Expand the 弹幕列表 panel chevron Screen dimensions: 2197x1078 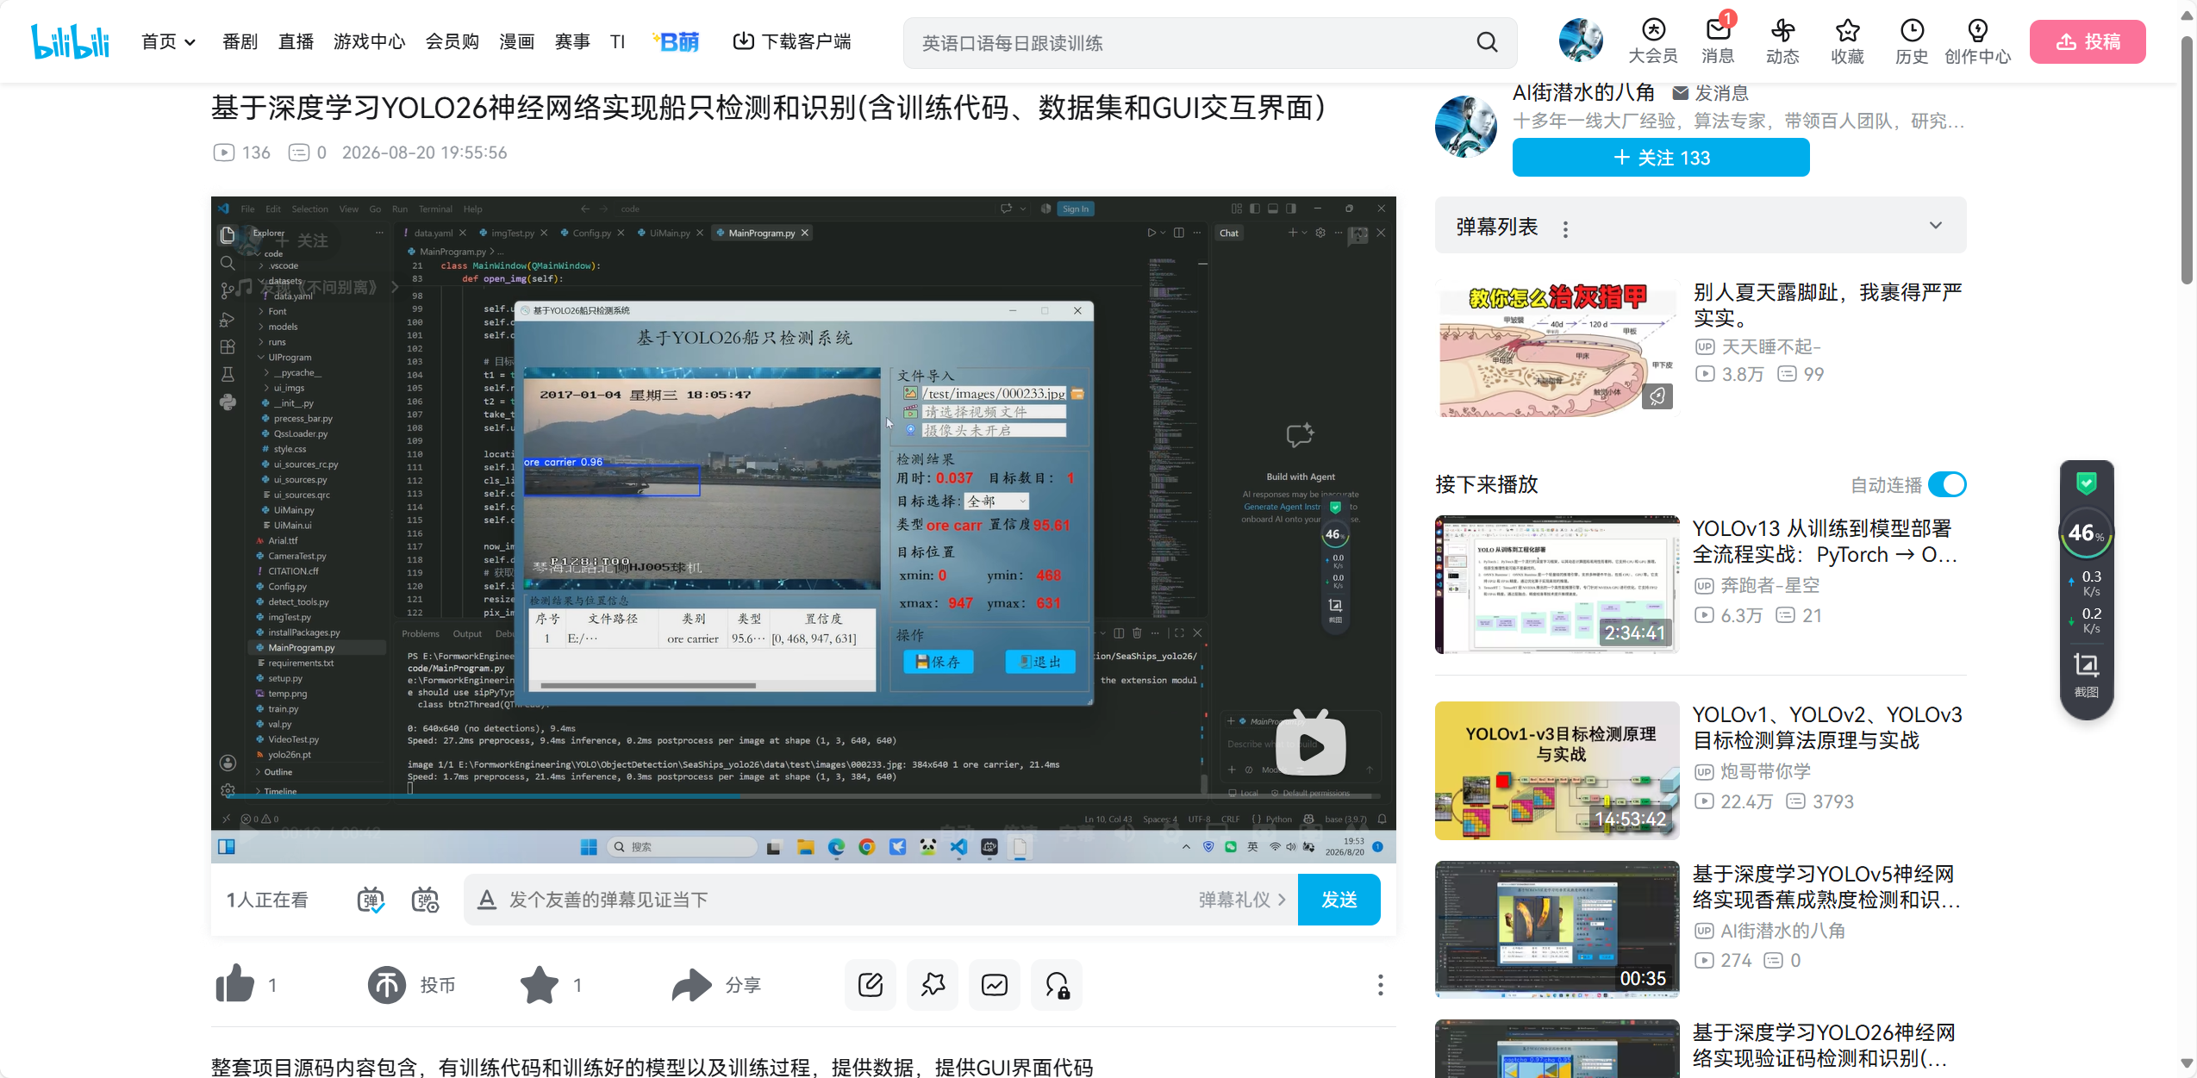(1936, 226)
